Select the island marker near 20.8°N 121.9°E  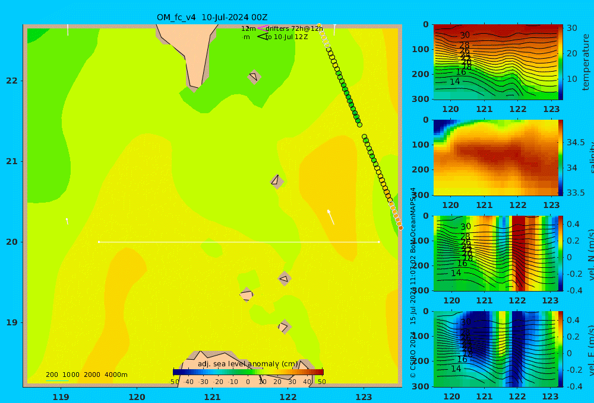coord(277,181)
